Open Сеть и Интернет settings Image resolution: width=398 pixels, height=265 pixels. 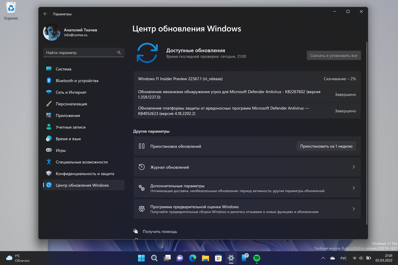pyautogui.click(x=71, y=92)
